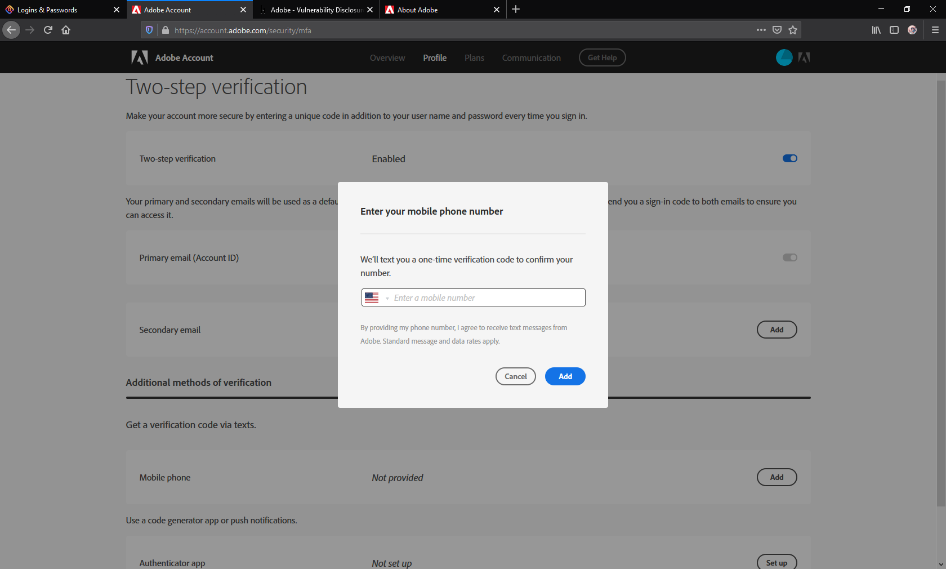Open Firefox hamburger menu
Screen dimensions: 946x569
935,30
